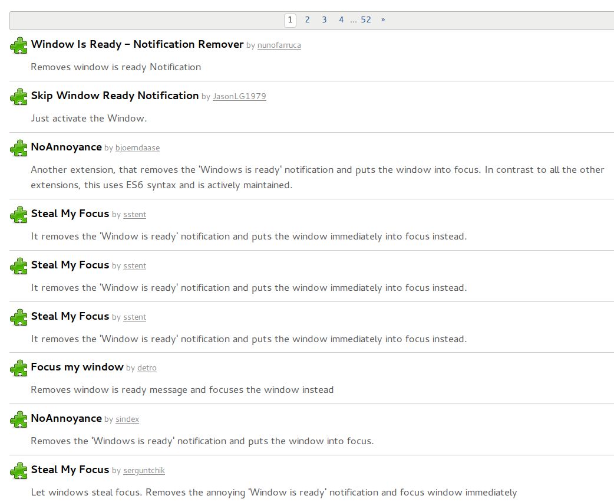Click the puzzle icon for Steal My Focus by serguntchik
This screenshot has width=614, height=502.
pyautogui.click(x=19, y=471)
